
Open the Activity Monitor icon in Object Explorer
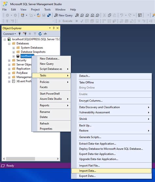click(x=45, y=34)
